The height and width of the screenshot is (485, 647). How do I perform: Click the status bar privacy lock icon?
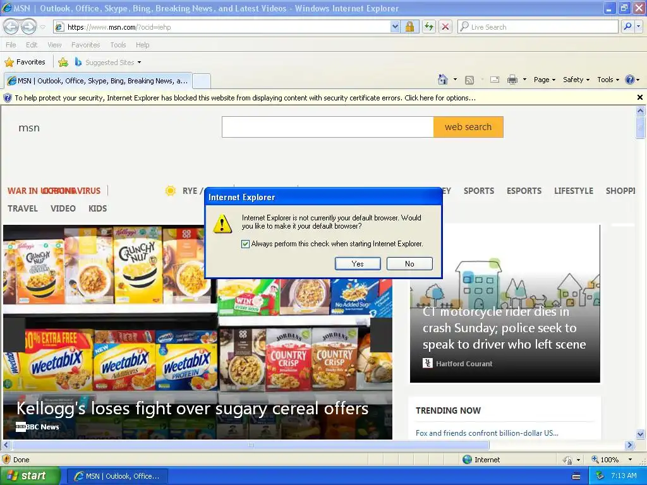tap(568, 460)
